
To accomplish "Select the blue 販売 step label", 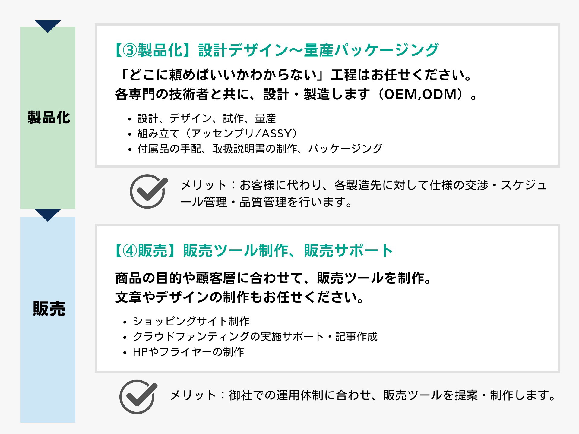I will (x=49, y=309).
